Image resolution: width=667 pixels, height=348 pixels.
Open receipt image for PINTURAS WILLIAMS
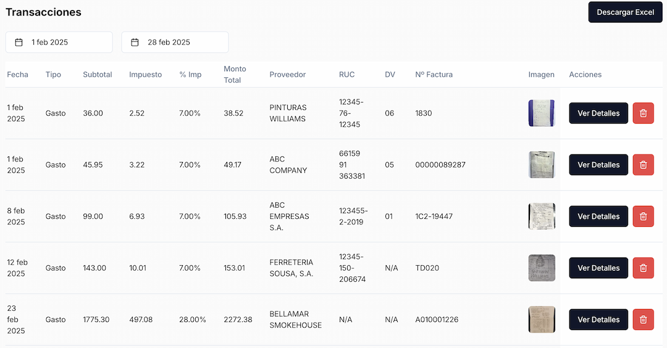(542, 113)
